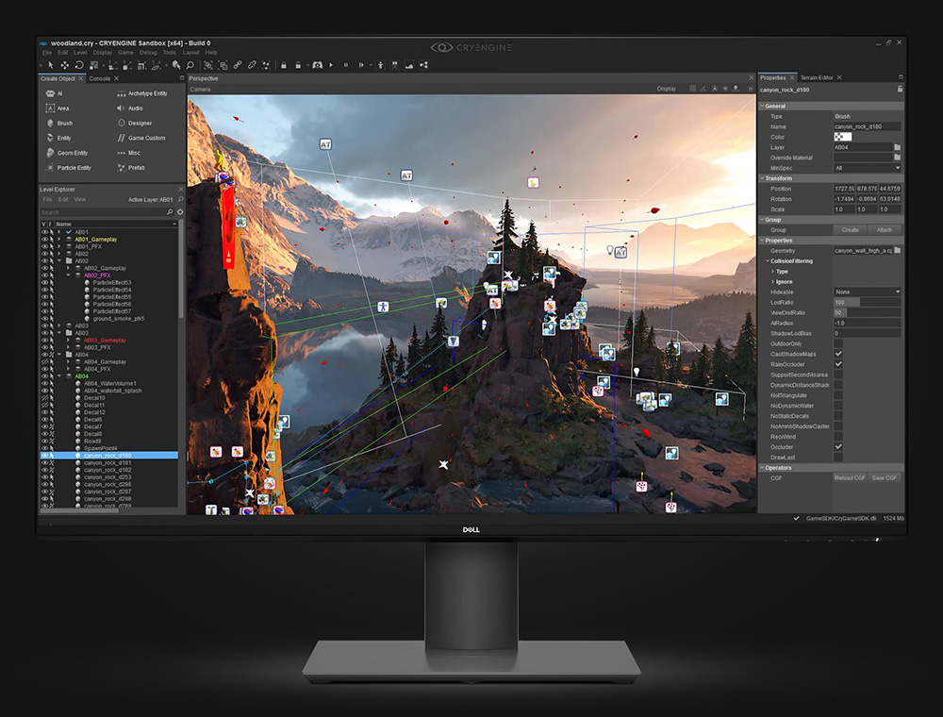Open the Color swatch in Properties

point(842,137)
